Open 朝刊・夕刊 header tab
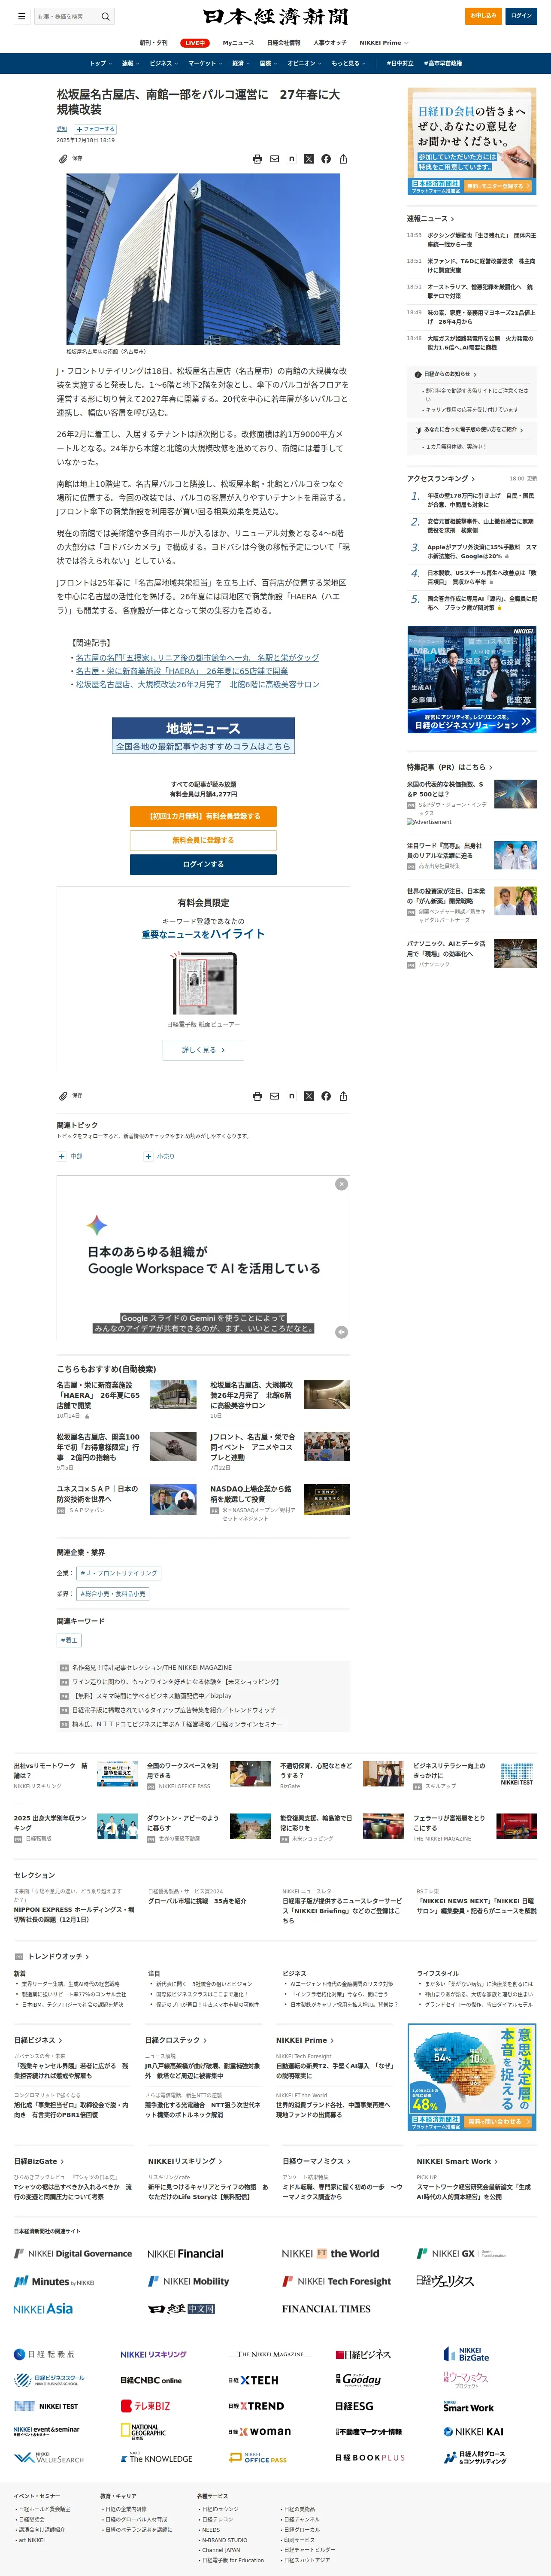The width and height of the screenshot is (551, 2576). pos(153,43)
